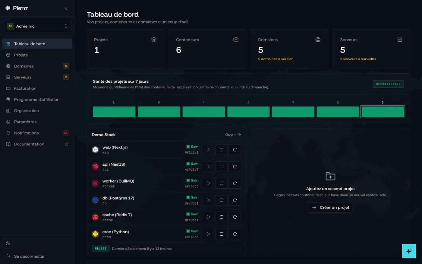Click the add-folder icon above 'Ajoutez un second projet'
This screenshot has height=264, width=422.
[x=330, y=176]
